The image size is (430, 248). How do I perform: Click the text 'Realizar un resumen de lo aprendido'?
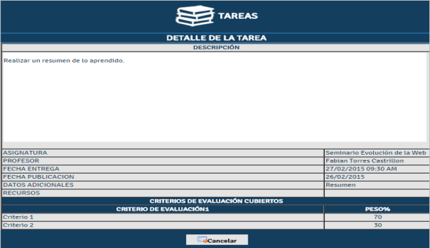(64, 61)
